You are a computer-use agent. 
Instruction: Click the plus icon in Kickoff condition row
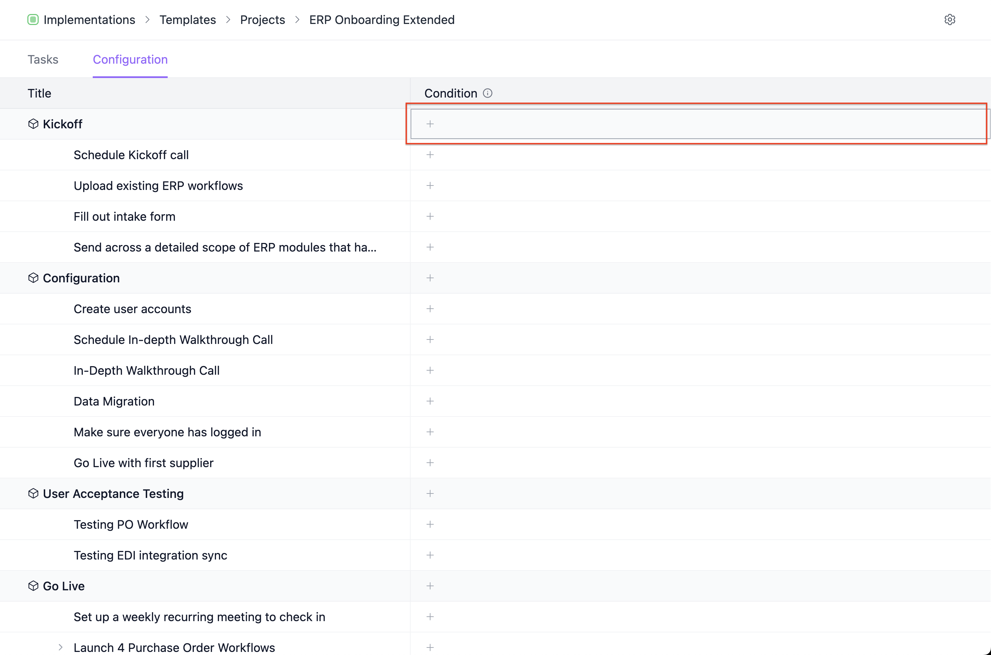430,124
